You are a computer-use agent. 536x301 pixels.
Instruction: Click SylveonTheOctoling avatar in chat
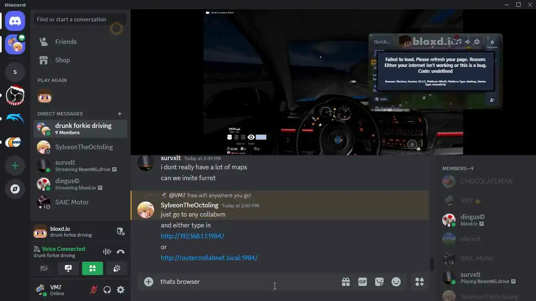[x=146, y=210]
